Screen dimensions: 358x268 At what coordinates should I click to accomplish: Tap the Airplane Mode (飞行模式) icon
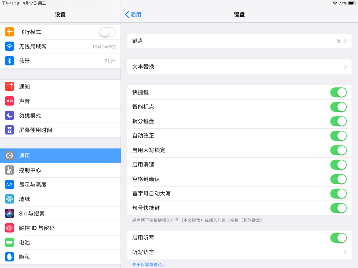tap(9, 32)
